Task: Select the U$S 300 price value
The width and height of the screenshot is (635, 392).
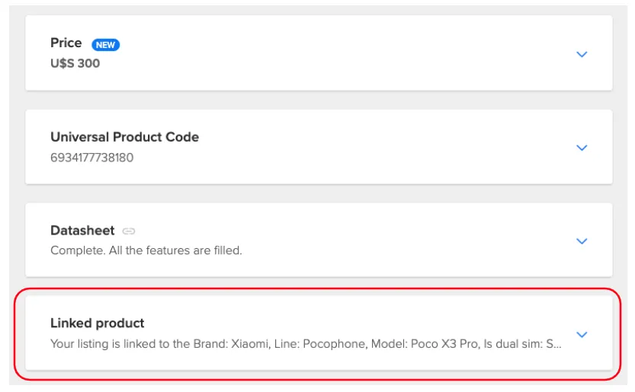Action: (x=75, y=63)
